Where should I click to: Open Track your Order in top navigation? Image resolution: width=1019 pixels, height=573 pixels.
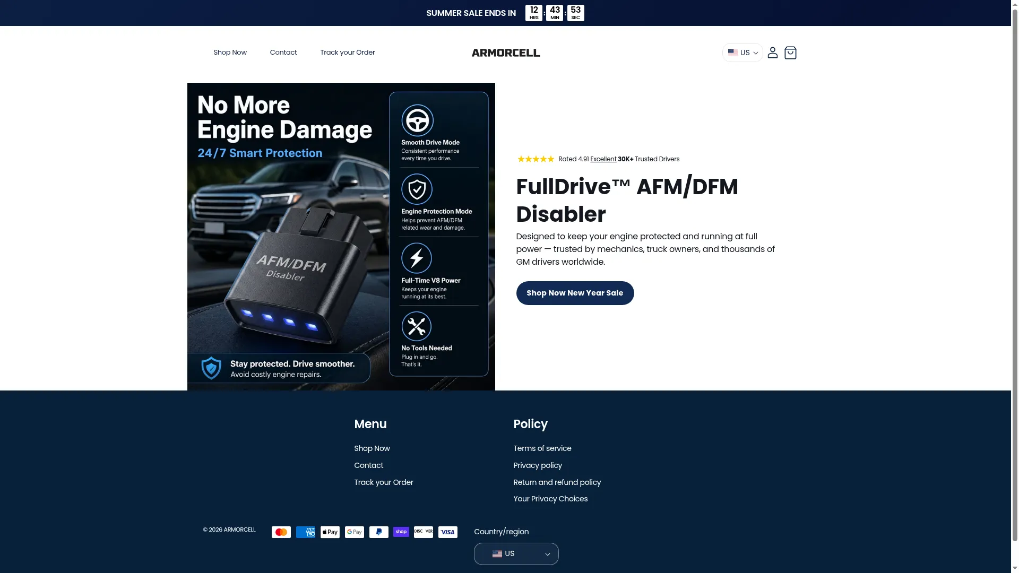click(348, 53)
